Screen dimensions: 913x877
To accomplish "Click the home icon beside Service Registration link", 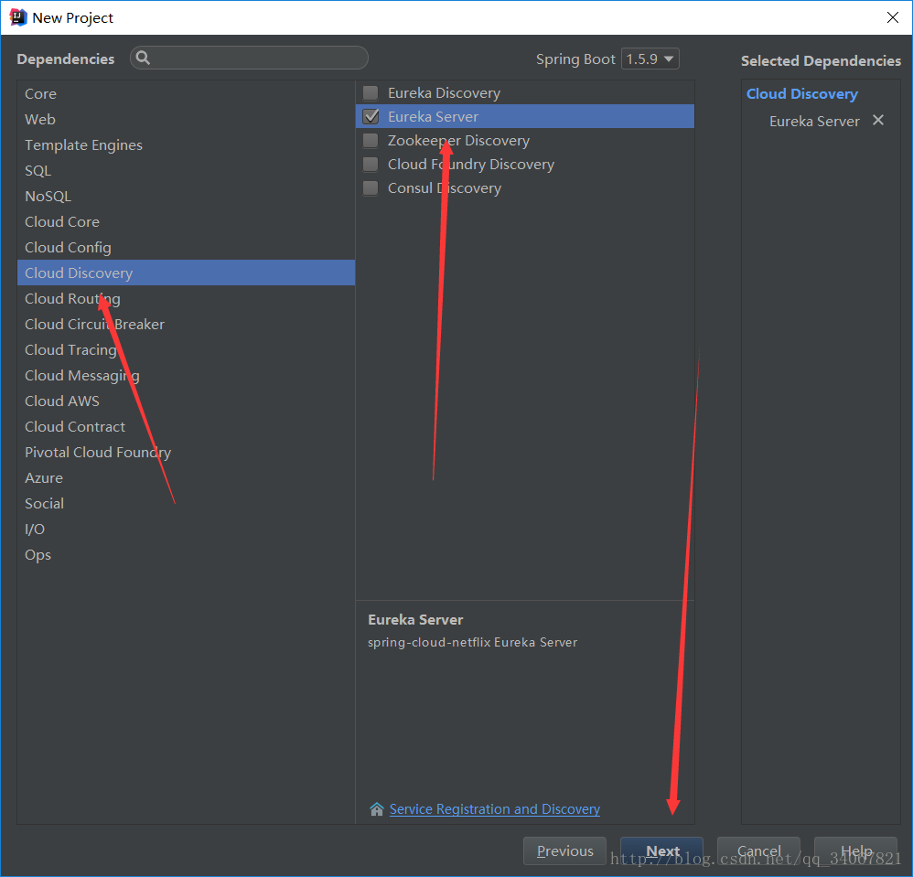I will 377,809.
